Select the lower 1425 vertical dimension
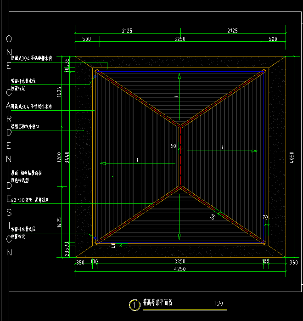The height and width of the screenshot is (321, 303). tap(59, 223)
